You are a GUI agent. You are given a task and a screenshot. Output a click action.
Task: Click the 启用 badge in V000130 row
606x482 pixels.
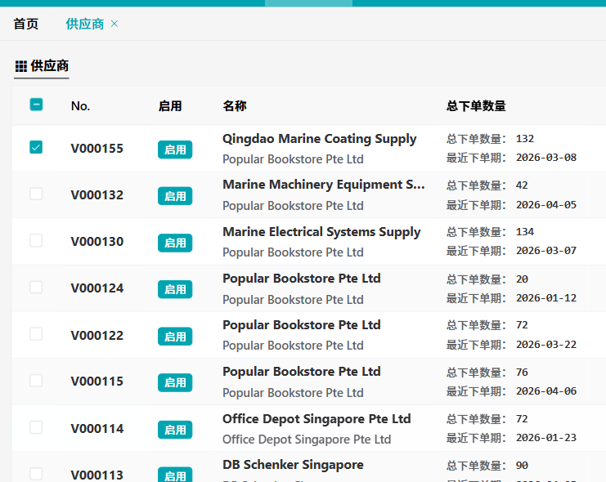click(x=175, y=243)
